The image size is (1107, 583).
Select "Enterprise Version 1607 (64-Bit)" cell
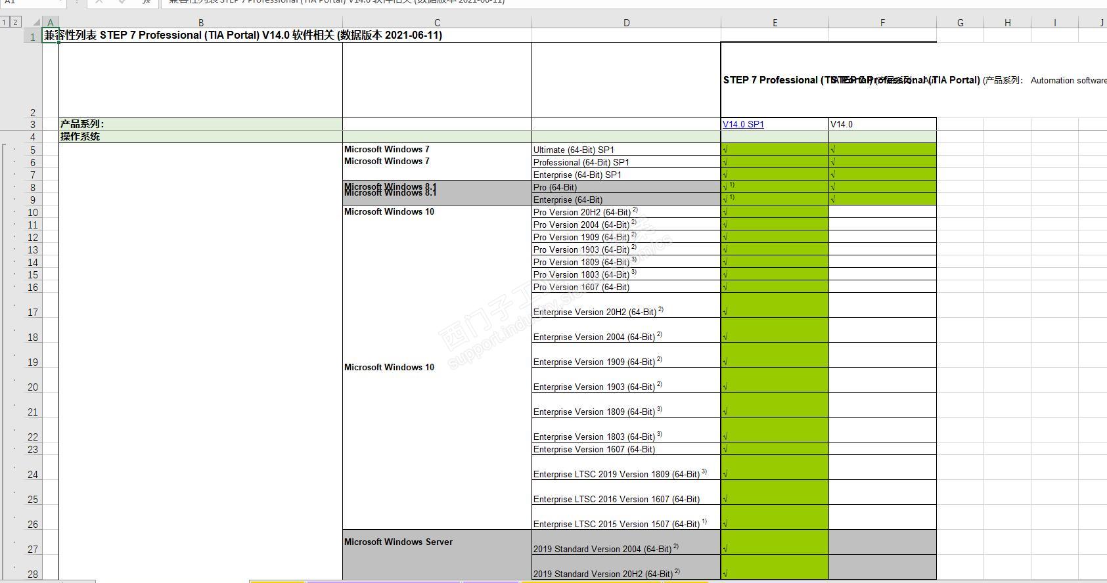pos(626,449)
